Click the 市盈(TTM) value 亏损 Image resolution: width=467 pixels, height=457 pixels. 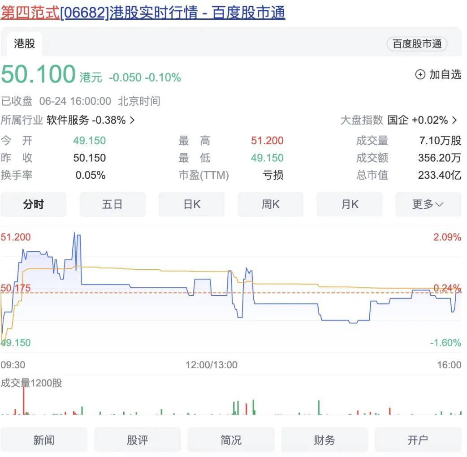[x=273, y=175]
